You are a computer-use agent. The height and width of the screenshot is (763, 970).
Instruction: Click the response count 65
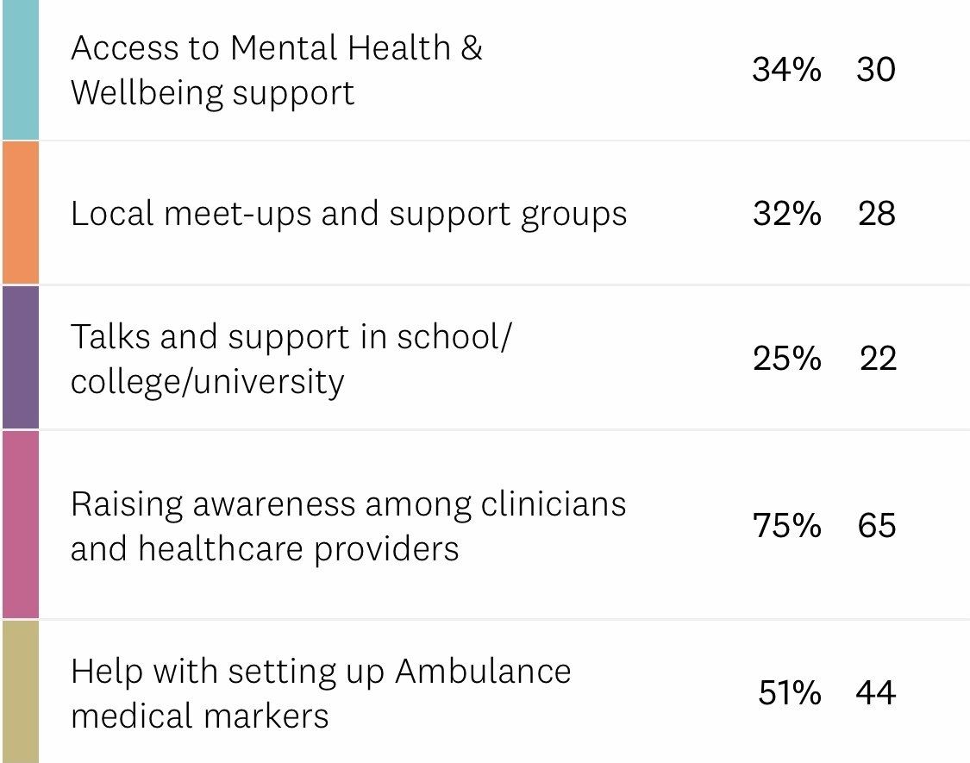pyautogui.click(x=877, y=525)
